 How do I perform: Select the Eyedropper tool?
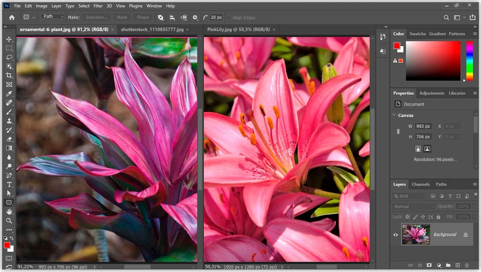point(9,93)
